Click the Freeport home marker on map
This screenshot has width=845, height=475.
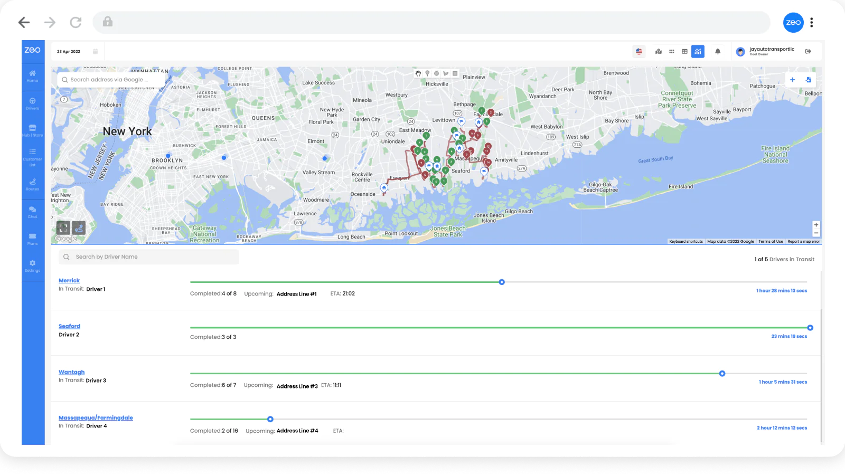[384, 187]
